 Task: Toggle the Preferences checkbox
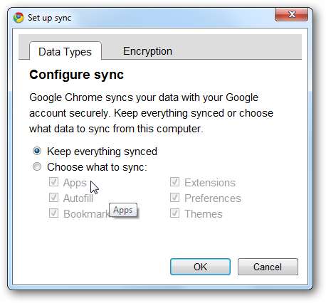pos(175,198)
